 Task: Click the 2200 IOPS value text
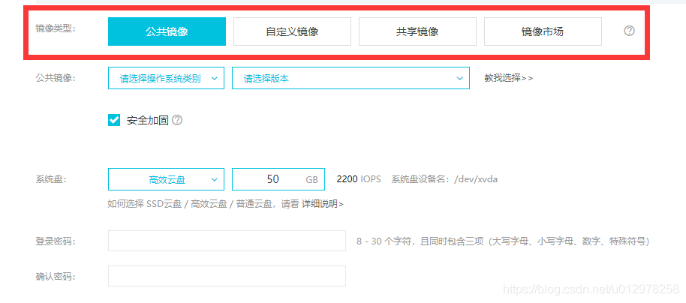coord(359,179)
